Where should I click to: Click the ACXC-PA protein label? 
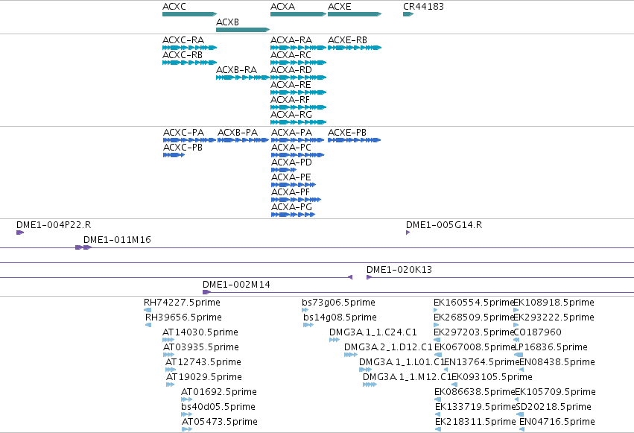[183, 133]
